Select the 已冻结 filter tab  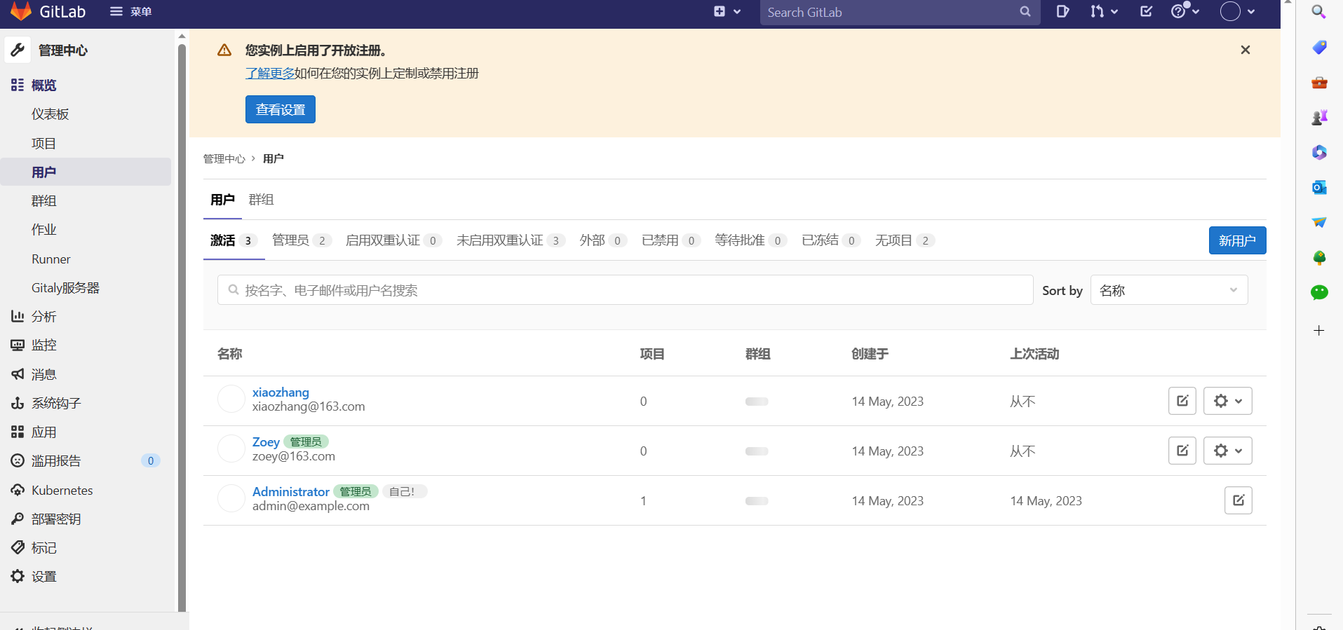(x=831, y=240)
